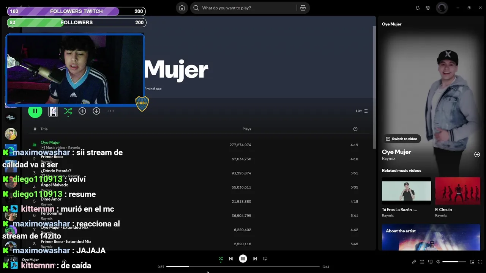Open the playback Queue

click(x=422, y=262)
